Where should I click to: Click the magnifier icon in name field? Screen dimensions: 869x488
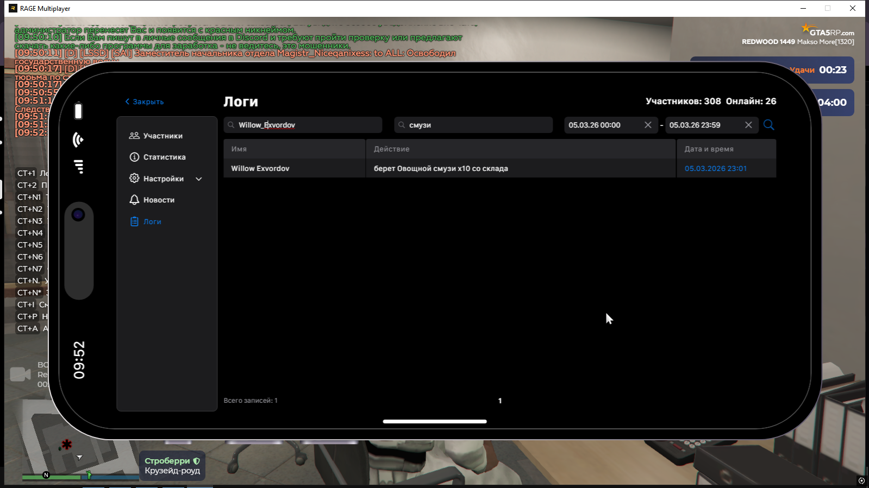(232, 125)
